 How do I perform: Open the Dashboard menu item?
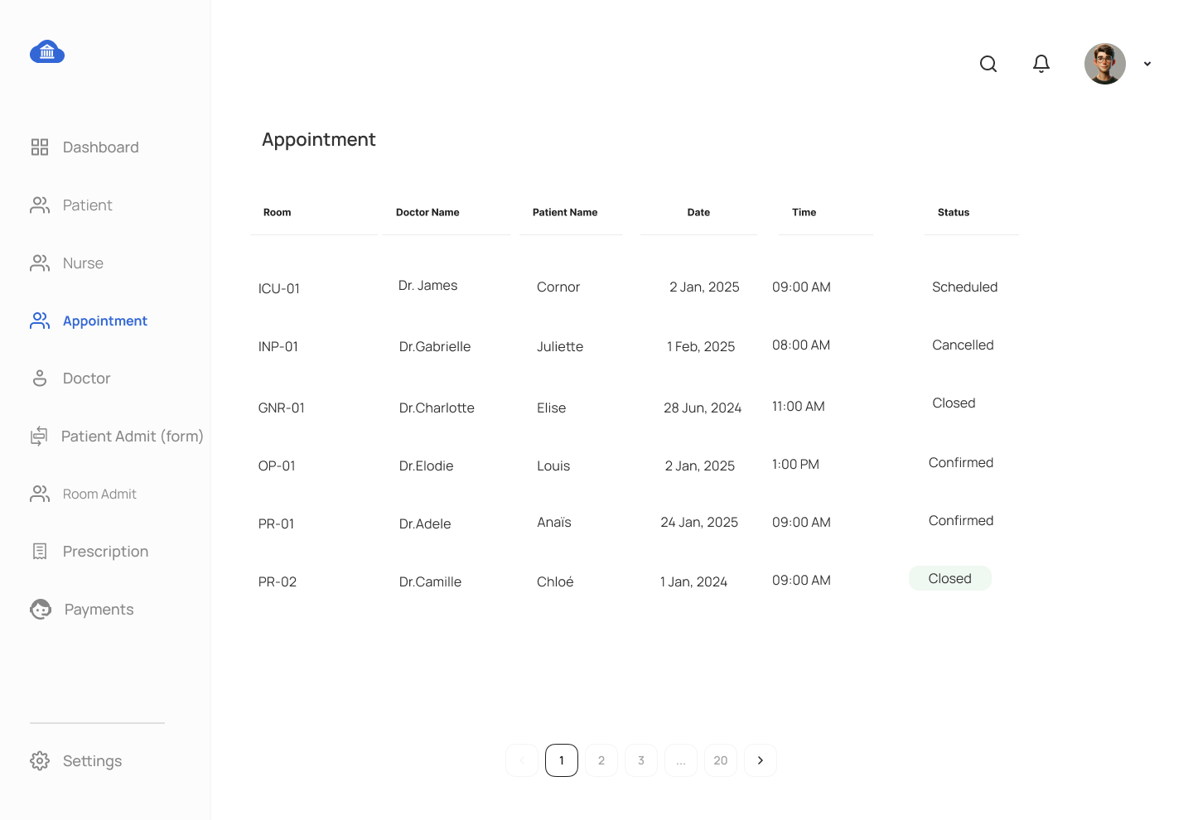[x=101, y=147]
